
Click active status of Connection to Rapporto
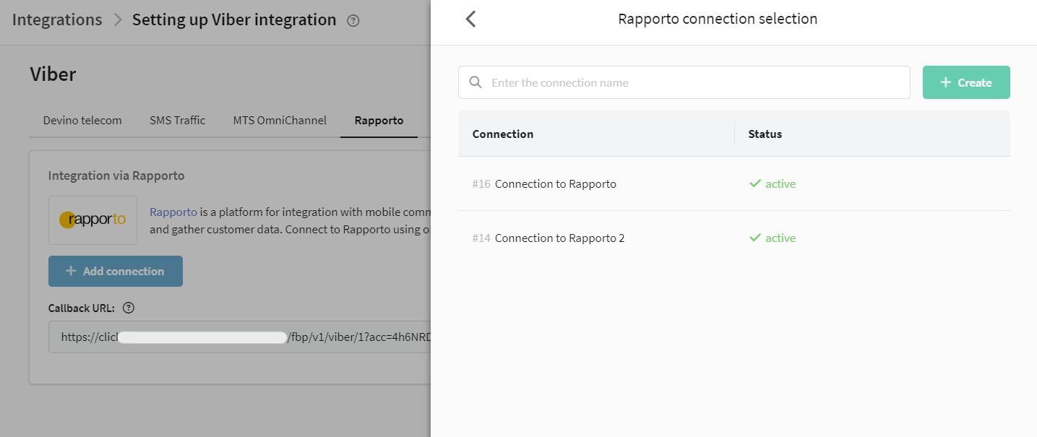pos(773,183)
